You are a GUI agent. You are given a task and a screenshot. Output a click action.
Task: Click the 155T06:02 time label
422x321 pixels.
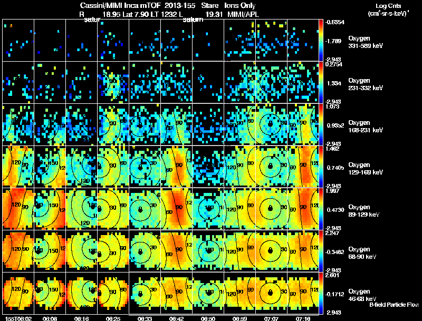pos(18,318)
